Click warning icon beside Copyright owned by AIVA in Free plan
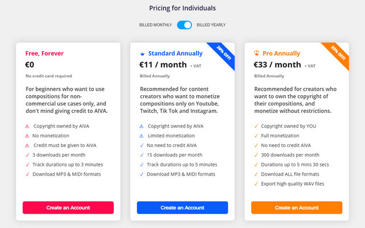The width and height of the screenshot is (365, 228). (27, 127)
